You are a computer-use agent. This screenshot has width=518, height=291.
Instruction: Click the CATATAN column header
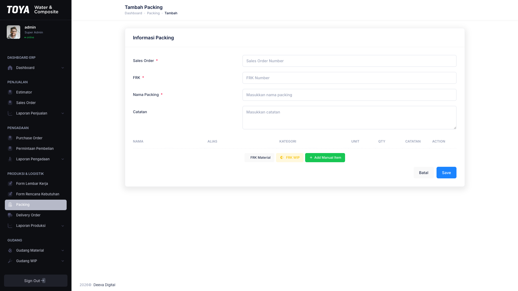[413, 141]
